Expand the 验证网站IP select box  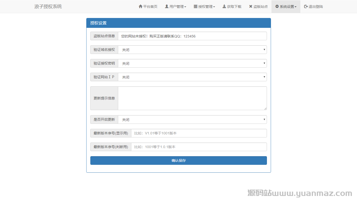pos(192,77)
